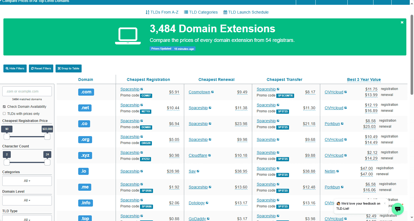Viewport: 414px width, 221px height.
Task: Open external icon by Spaceship registration in .com row
Action: click(142, 89)
